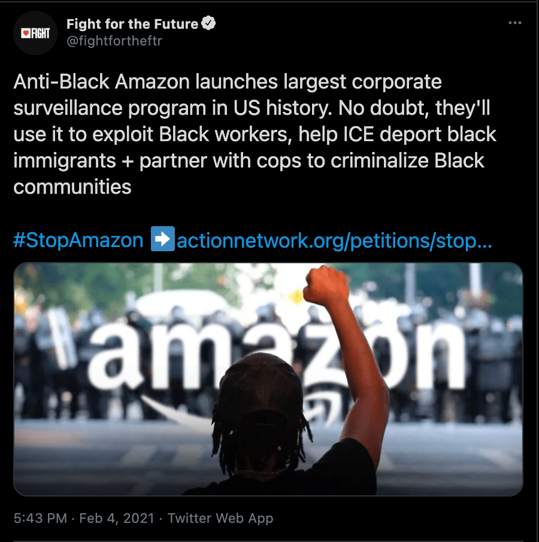The width and height of the screenshot is (539, 542).
Task: Click the heart in the FIGHT logo
Action: [x=26, y=33]
